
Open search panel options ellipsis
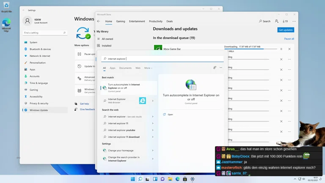click(221, 68)
